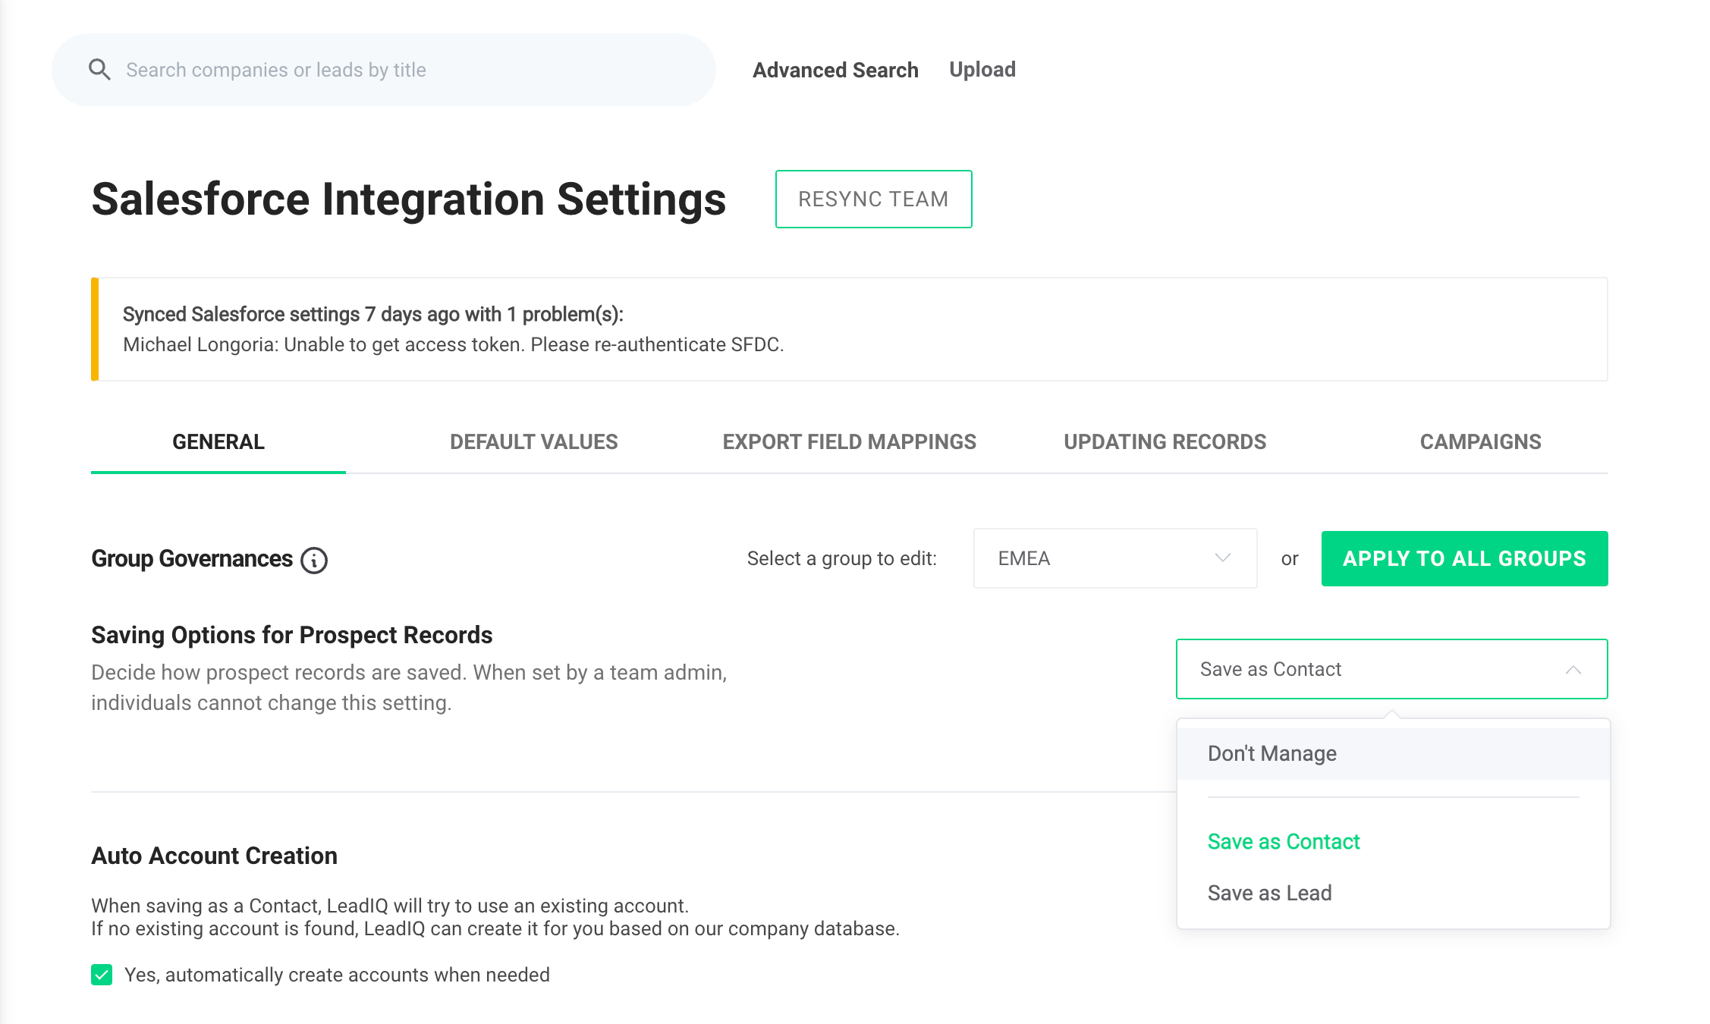Switch to Default Values tab
Image resolution: width=1710 pixels, height=1024 pixels.
click(533, 441)
